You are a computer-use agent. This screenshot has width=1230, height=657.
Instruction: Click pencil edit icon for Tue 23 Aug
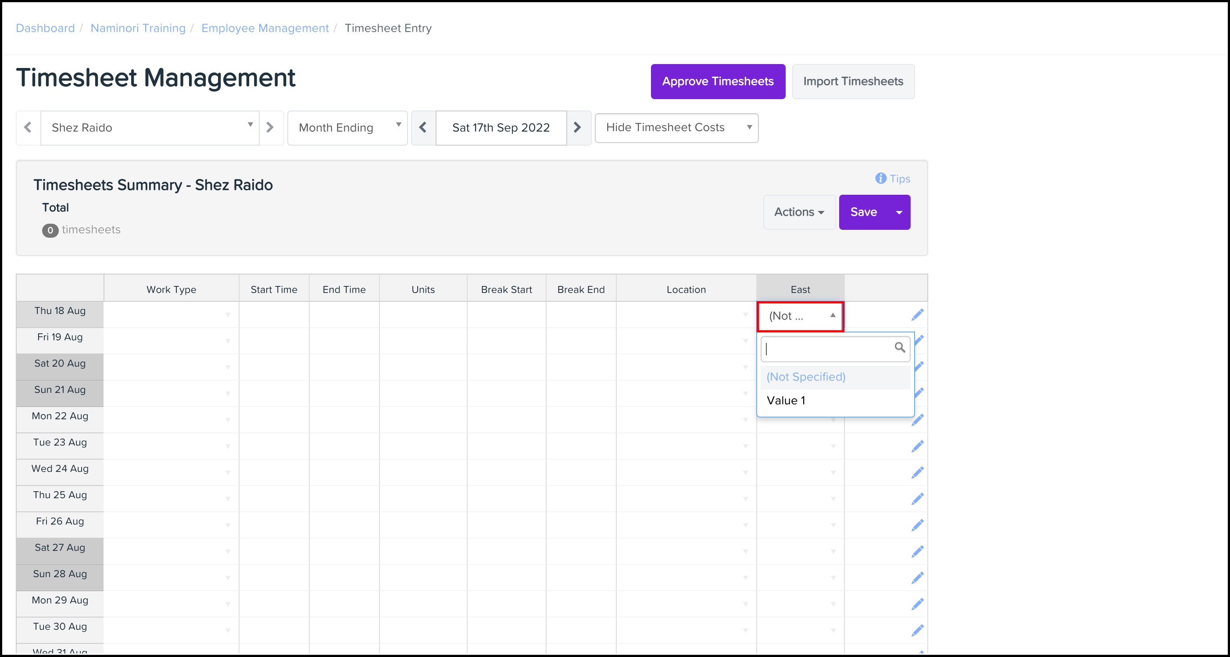[x=917, y=446]
